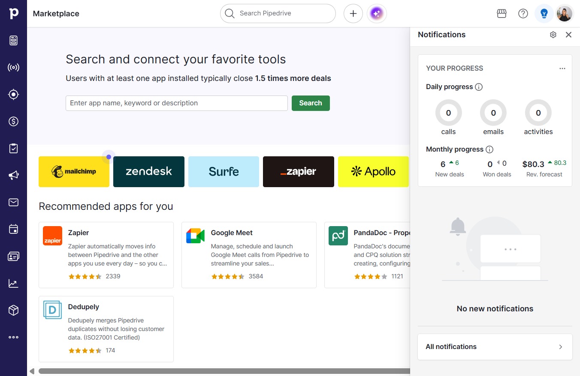Click the Dedupely rating 174

[92, 351]
